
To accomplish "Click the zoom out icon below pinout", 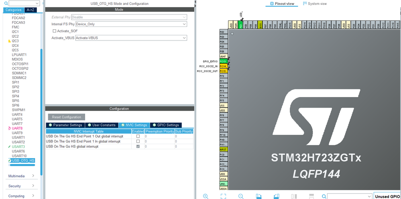I will point(241,196).
